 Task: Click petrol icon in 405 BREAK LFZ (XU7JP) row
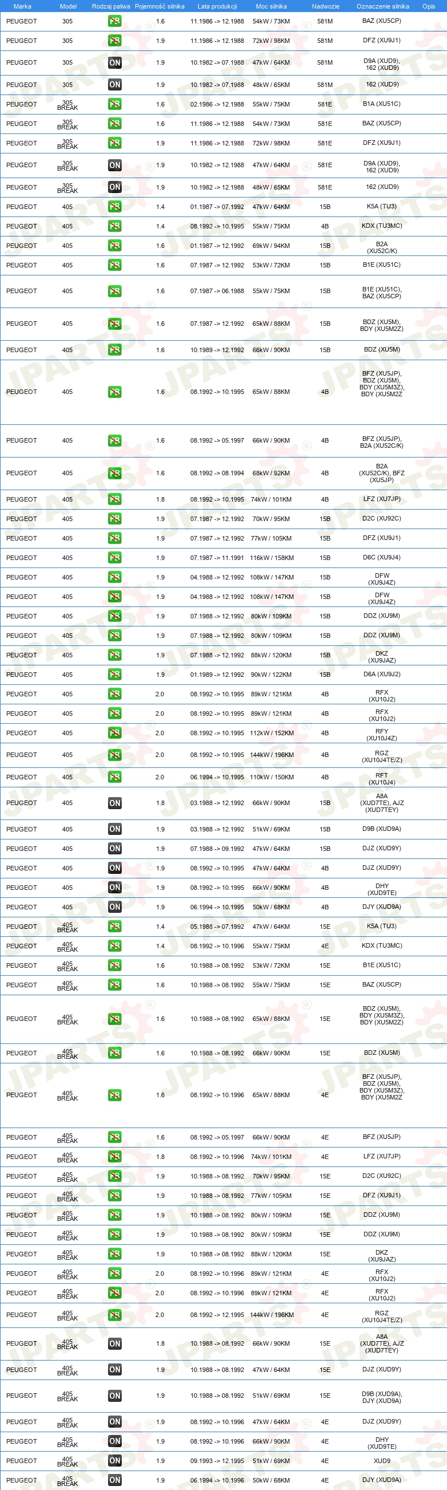114,1157
